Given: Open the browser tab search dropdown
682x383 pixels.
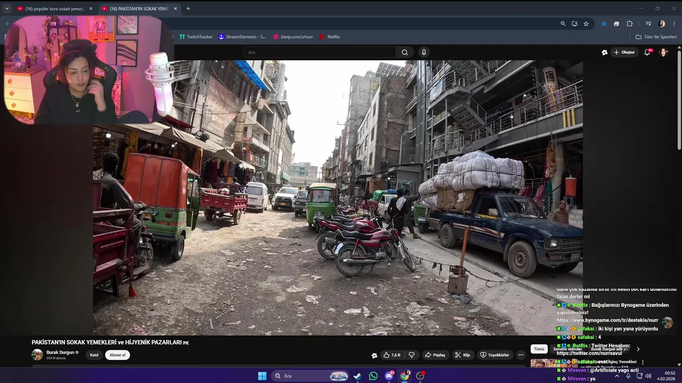Looking at the screenshot, I should tap(7, 9).
